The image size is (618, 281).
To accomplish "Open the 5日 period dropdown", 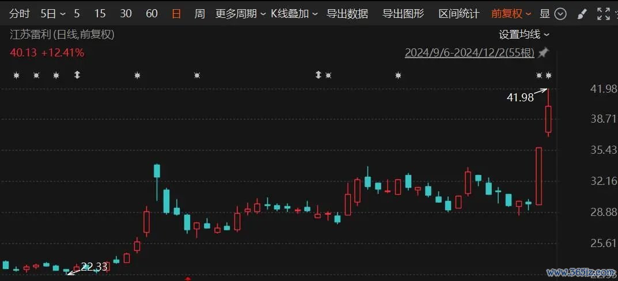I will pyautogui.click(x=53, y=14).
